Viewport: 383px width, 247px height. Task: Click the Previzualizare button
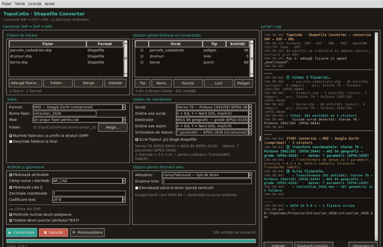tap(87, 232)
